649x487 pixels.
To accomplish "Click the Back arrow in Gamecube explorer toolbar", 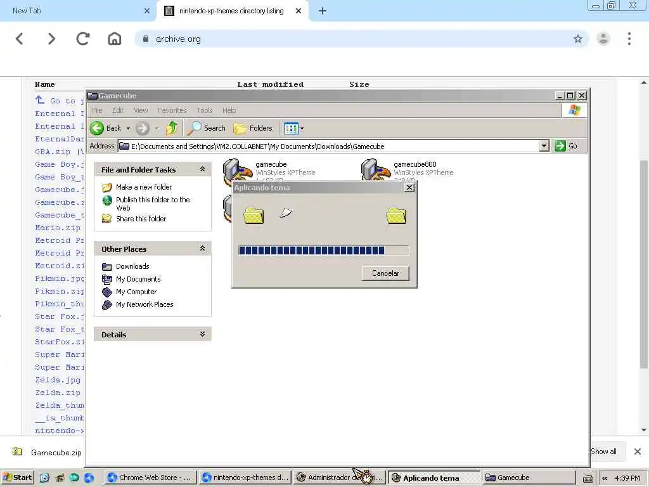I will coord(97,128).
